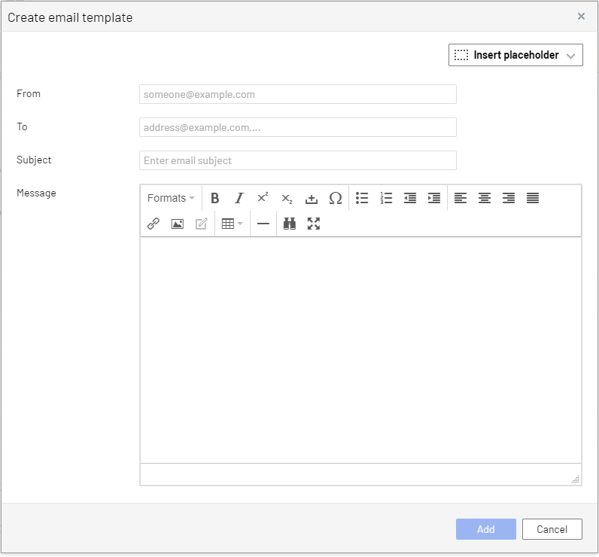Insert a numbered list

pyautogui.click(x=386, y=198)
